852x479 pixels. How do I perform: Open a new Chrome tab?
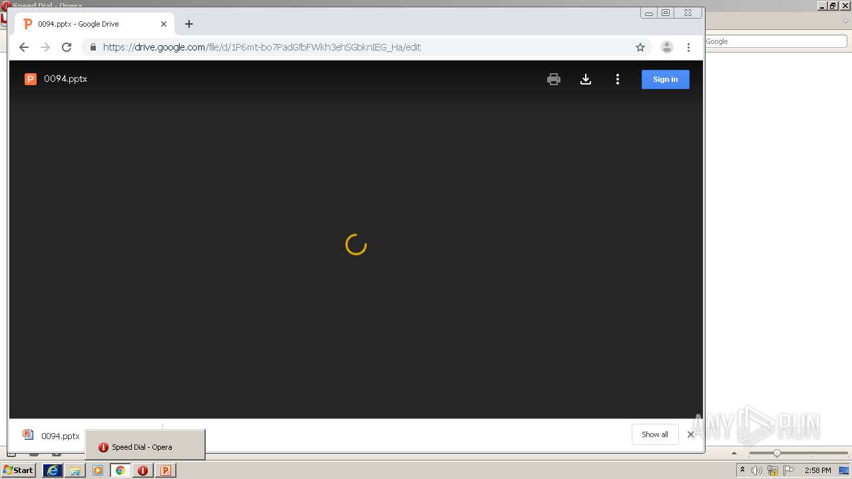tap(189, 24)
